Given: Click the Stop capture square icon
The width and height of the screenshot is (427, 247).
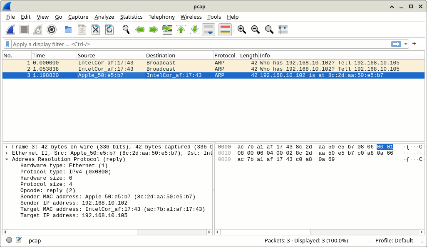Looking at the screenshot, I should pyautogui.click(x=24, y=30).
